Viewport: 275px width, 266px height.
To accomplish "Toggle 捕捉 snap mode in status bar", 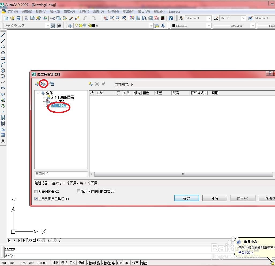I will tap(56, 263).
